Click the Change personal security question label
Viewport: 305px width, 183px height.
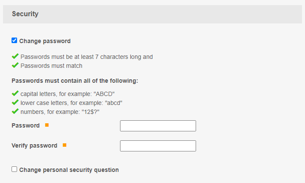pos(69,170)
